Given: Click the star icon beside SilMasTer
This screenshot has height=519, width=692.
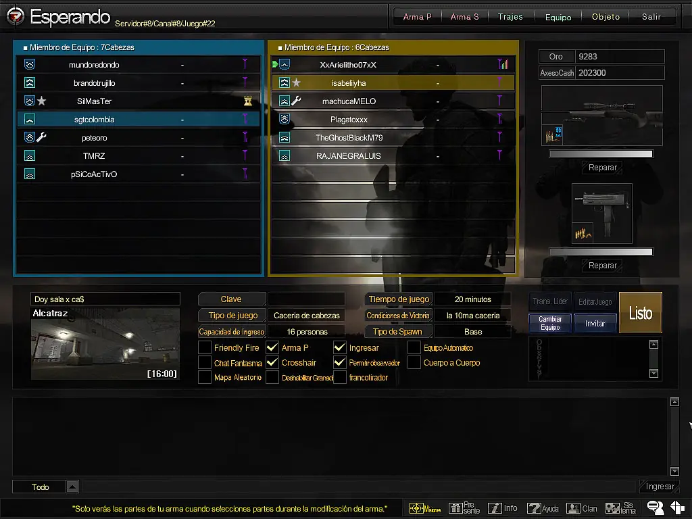Looking at the screenshot, I should coord(41,101).
